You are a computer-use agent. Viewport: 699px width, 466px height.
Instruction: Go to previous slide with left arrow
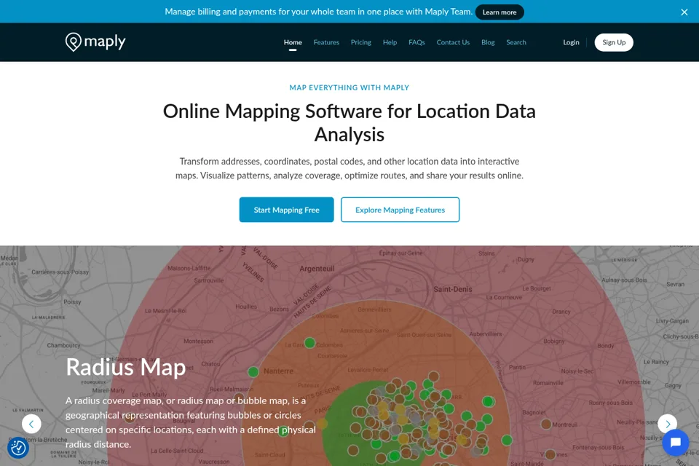(x=31, y=424)
